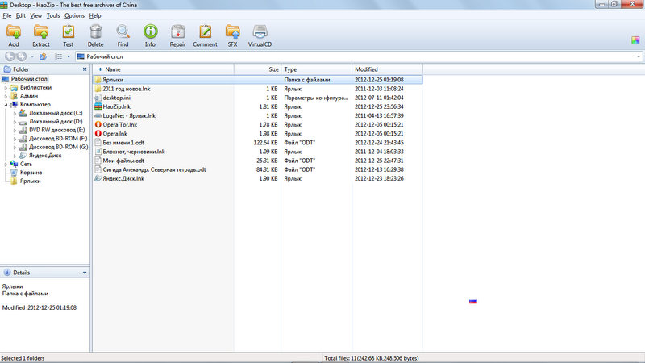Screen dimensions: 645x363
Task: Open the view mode dropdown arrow
Action: (x=69, y=56)
